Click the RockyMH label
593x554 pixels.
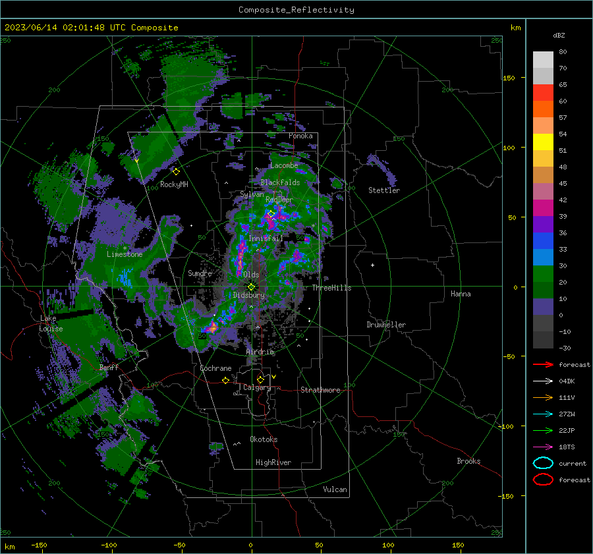click(x=174, y=184)
